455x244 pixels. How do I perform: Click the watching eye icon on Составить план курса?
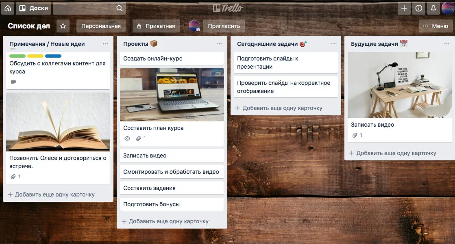pos(127,138)
